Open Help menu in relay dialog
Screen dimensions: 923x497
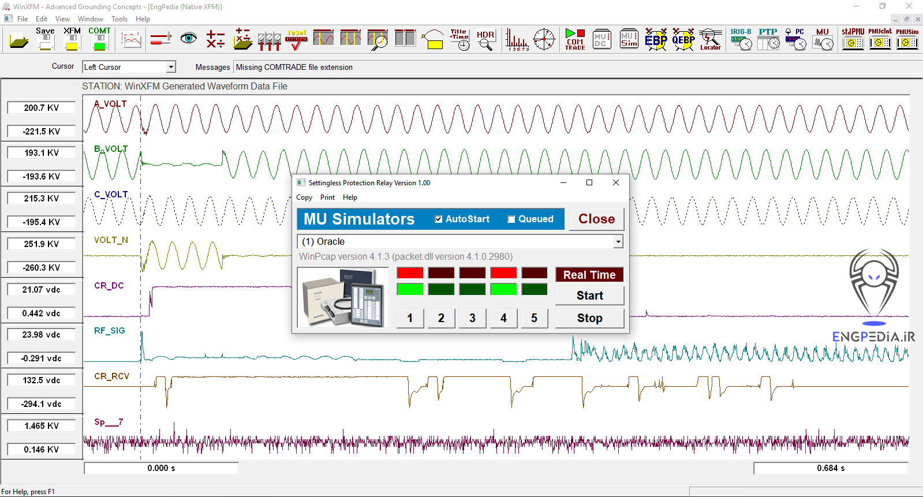tap(350, 197)
